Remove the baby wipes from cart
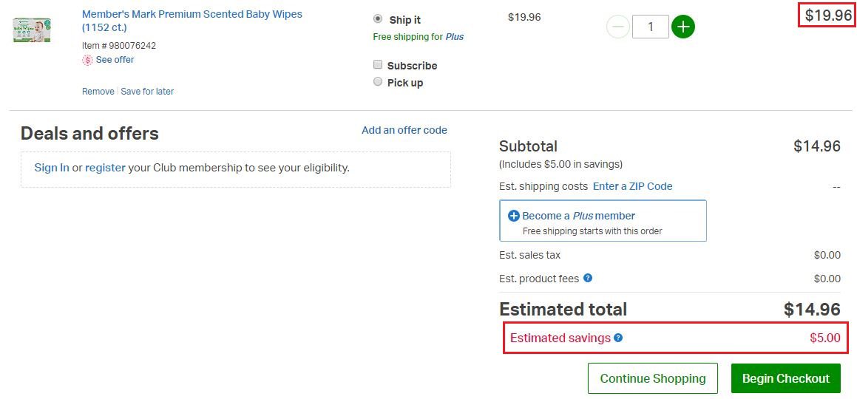This screenshot has width=857, height=399. pyautogui.click(x=98, y=92)
